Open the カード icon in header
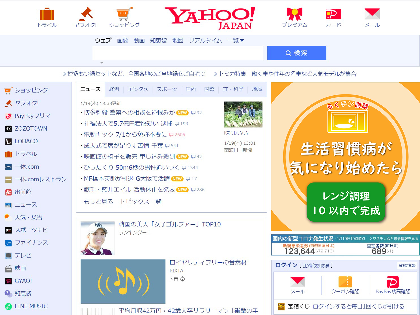 333,14
